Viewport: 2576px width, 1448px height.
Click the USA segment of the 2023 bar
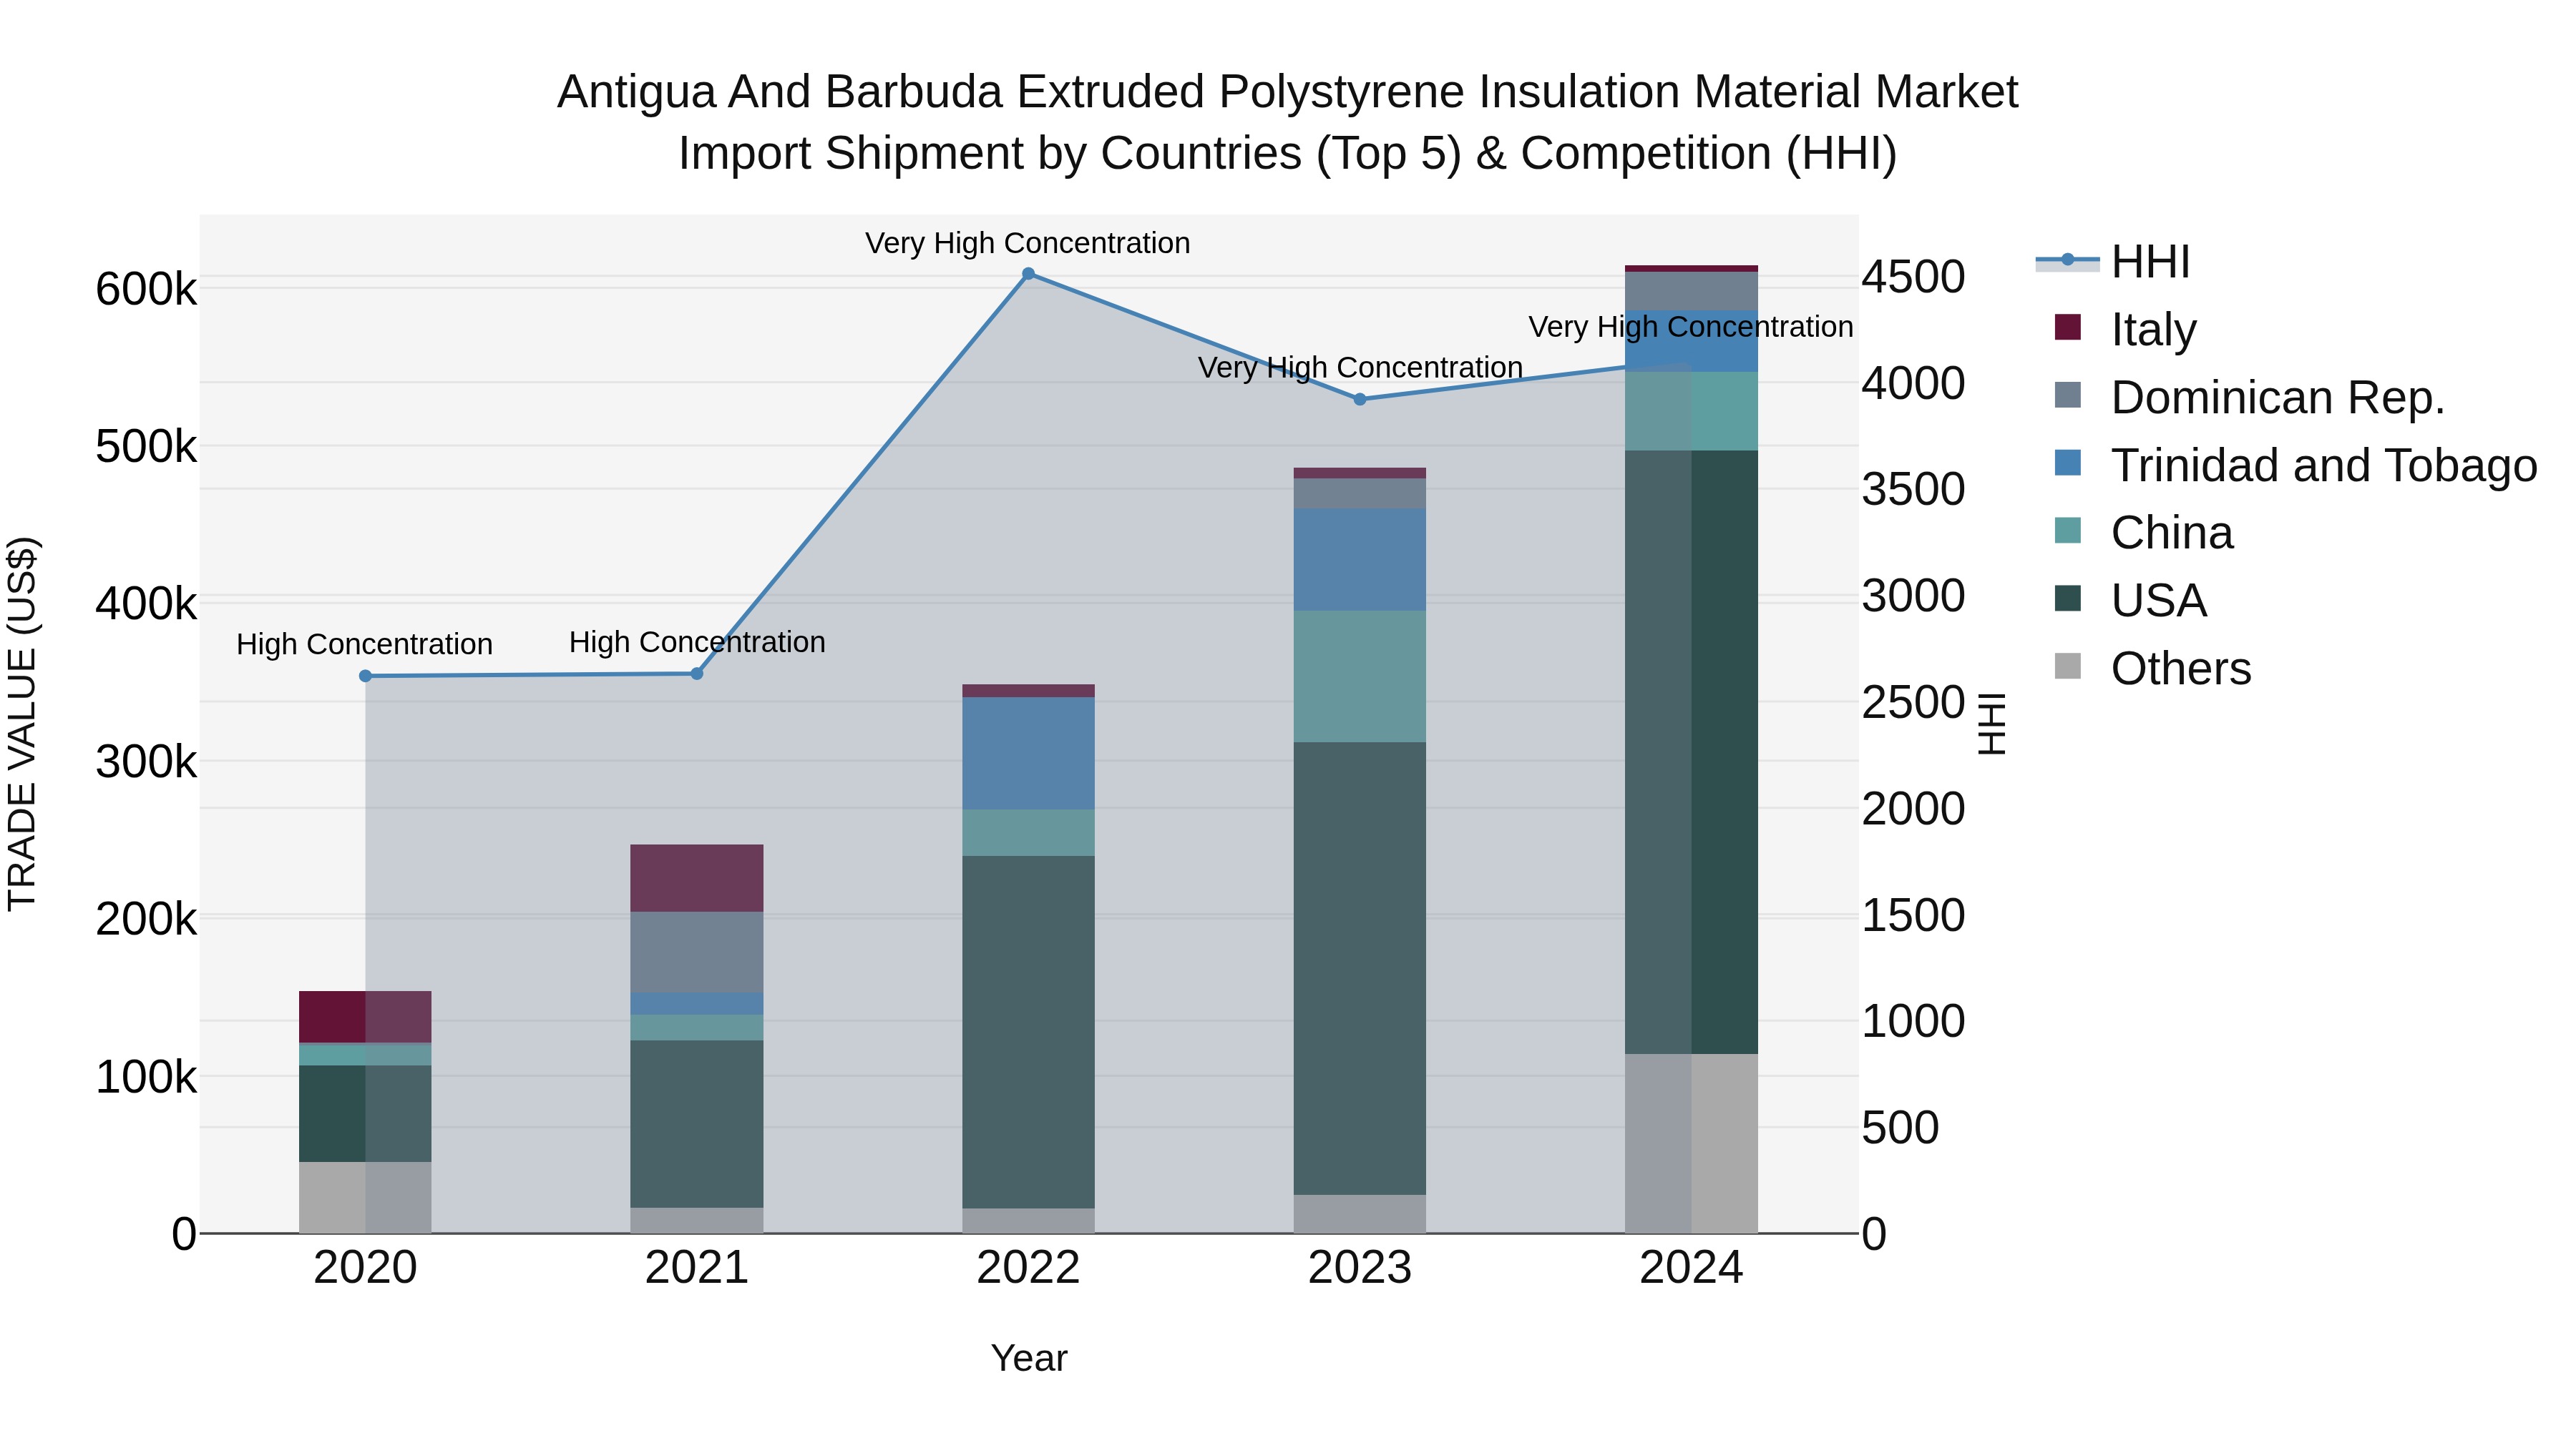pyautogui.click(x=1360, y=968)
